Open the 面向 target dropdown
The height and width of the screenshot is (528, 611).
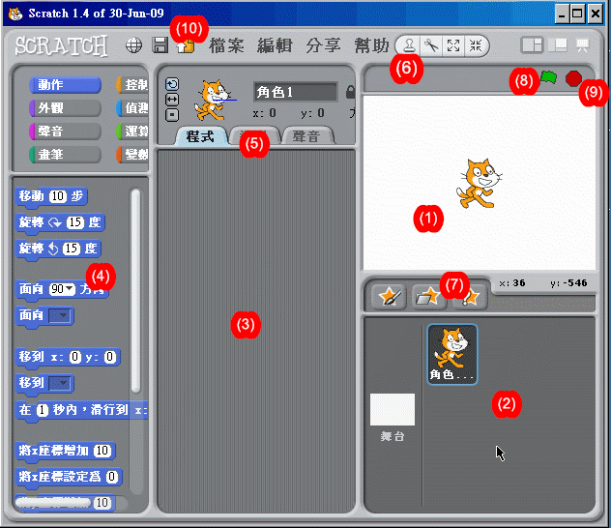pos(60,315)
